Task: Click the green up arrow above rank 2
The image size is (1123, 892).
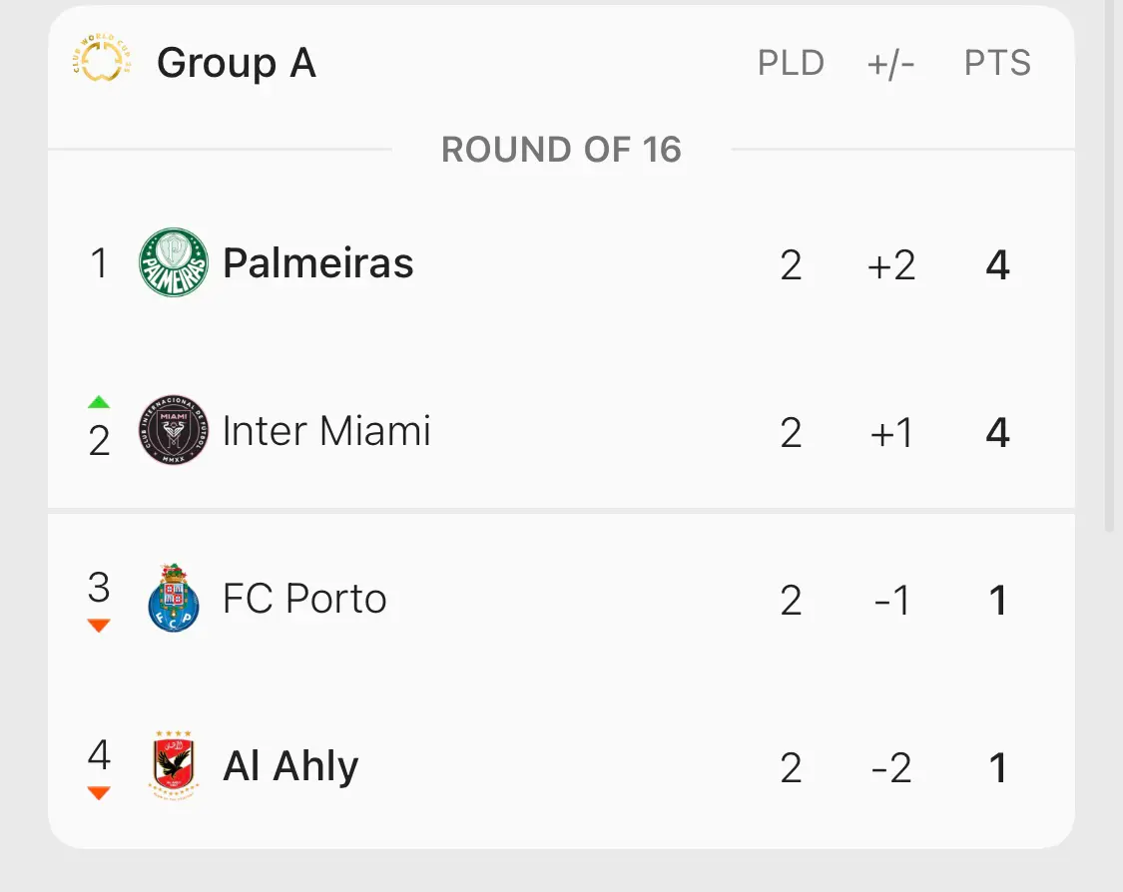Action: [99, 402]
